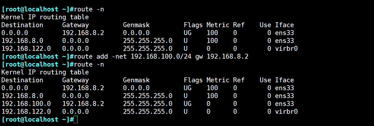Image resolution: width=374 pixels, height=126 pixels.
Task: Click virbr0 in the second routing table
Action: tap(286, 112)
